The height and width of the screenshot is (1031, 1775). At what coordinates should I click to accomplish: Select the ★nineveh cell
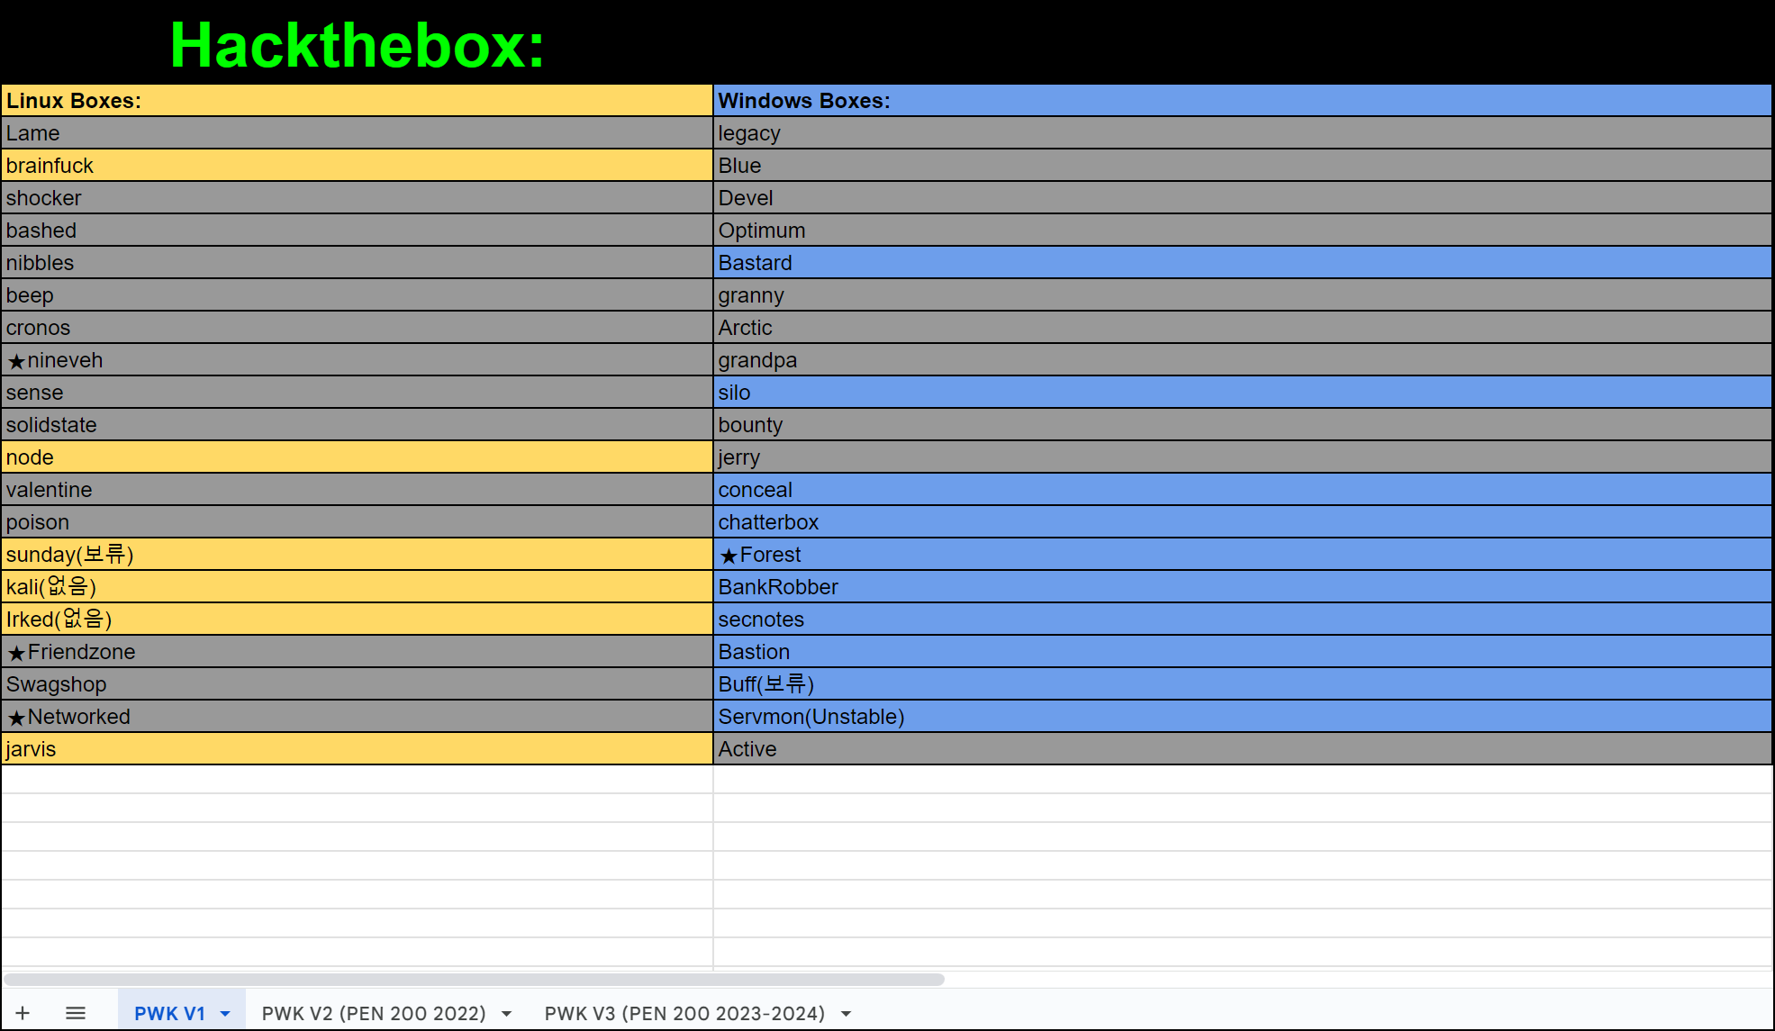coord(357,360)
